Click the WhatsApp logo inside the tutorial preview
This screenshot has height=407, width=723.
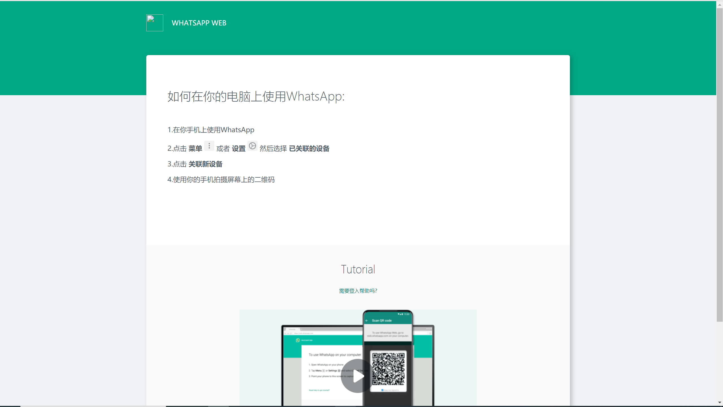[x=298, y=340]
